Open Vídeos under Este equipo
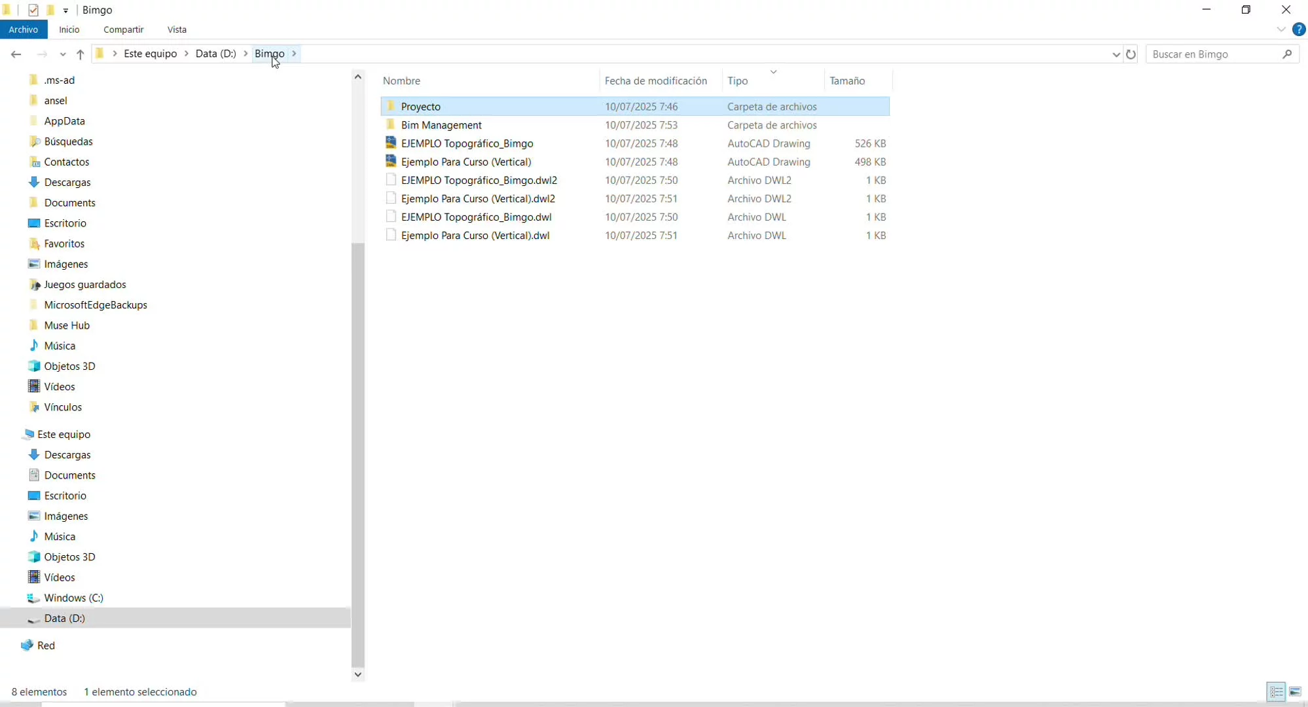The height and width of the screenshot is (707, 1308). coord(60,577)
